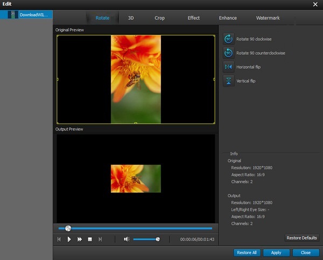The image size is (323, 260).
Task: Fast forward the preview playback
Action: click(x=80, y=239)
